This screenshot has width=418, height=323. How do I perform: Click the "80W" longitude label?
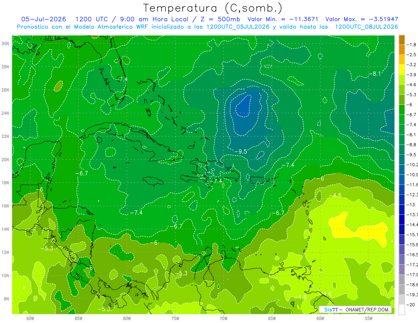(x=127, y=318)
